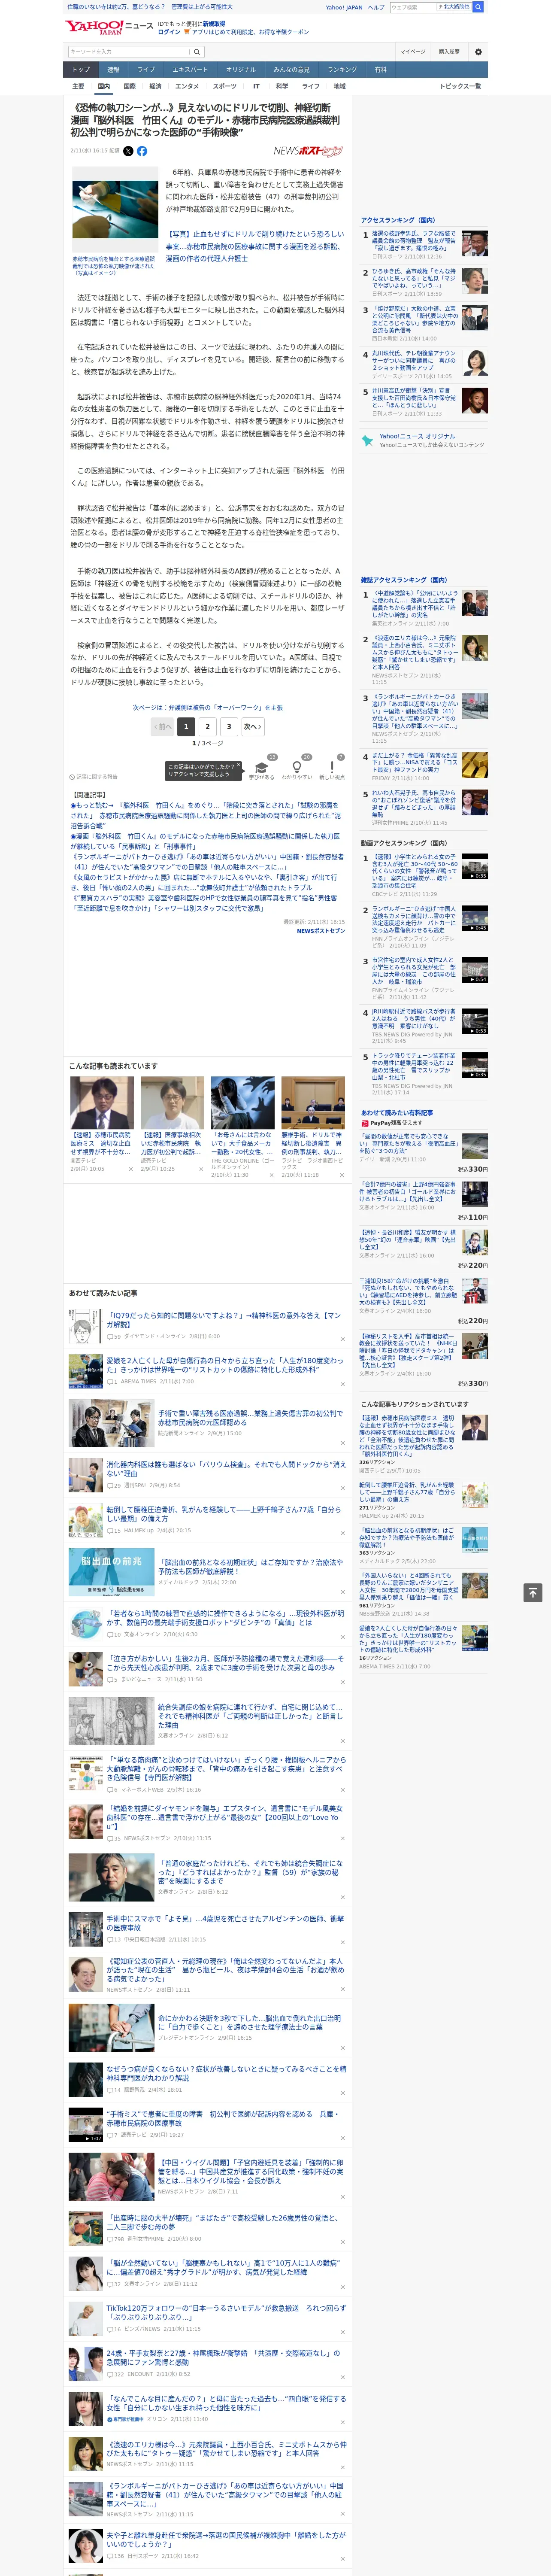Open the 北大路欣也 search suggestion dropdown
The height and width of the screenshot is (2576, 551).
click(455, 7)
